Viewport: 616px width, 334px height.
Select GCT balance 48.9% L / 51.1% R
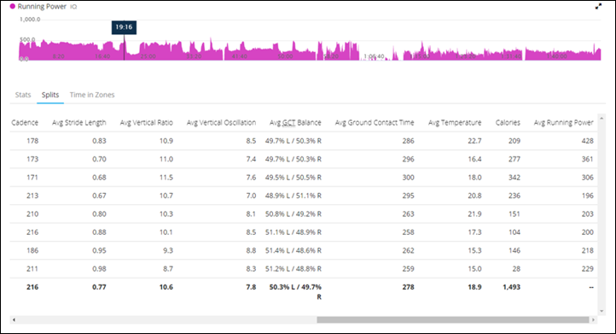coord(293,196)
